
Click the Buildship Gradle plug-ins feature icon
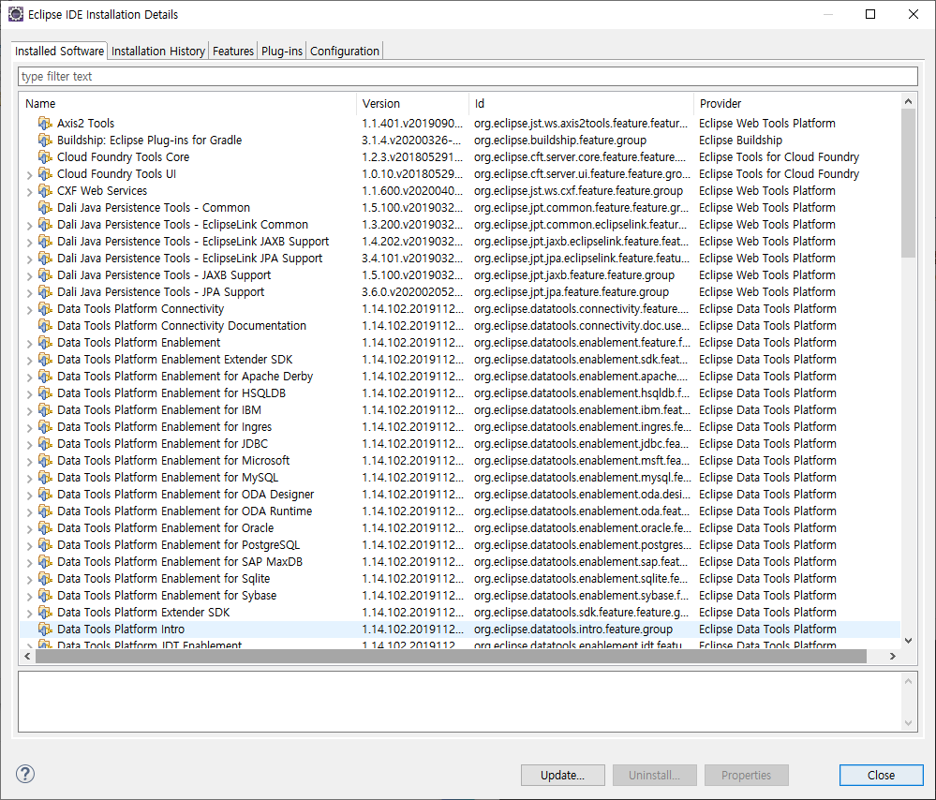click(x=45, y=141)
